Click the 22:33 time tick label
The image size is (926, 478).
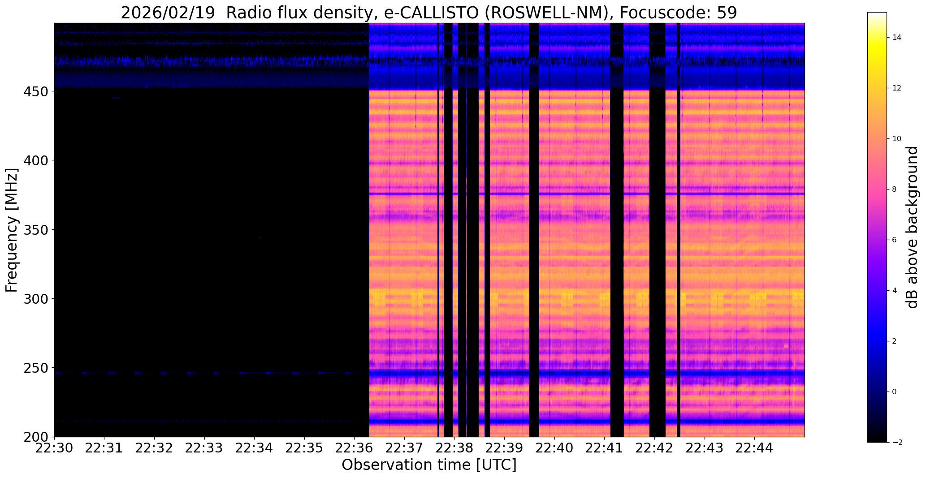click(204, 448)
